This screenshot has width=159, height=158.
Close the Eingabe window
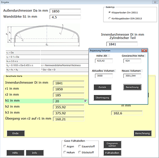click(x=155, y=2)
